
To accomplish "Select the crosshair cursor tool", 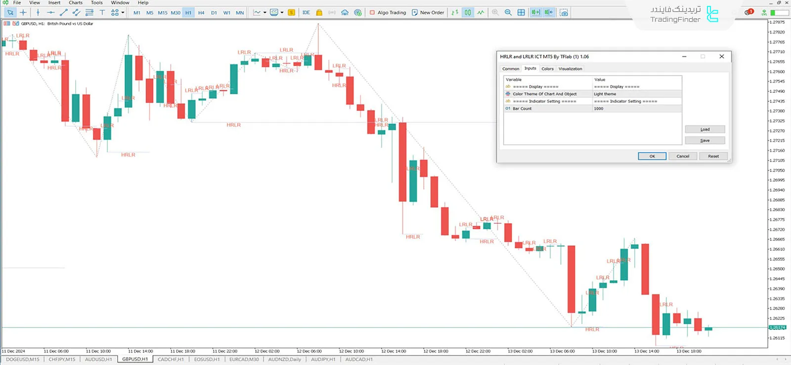I will point(23,12).
